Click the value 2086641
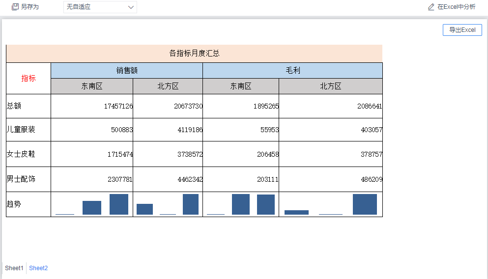The height and width of the screenshot is (279, 488). coord(370,106)
